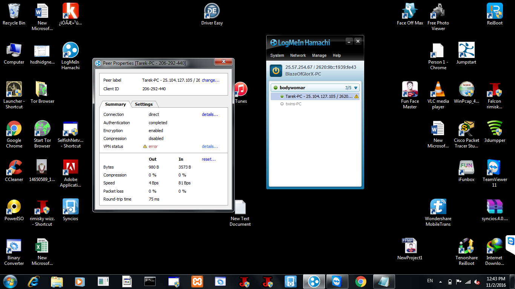Click volume muted icon in system tray
The width and height of the screenshot is (515, 289).
[x=477, y=281]
